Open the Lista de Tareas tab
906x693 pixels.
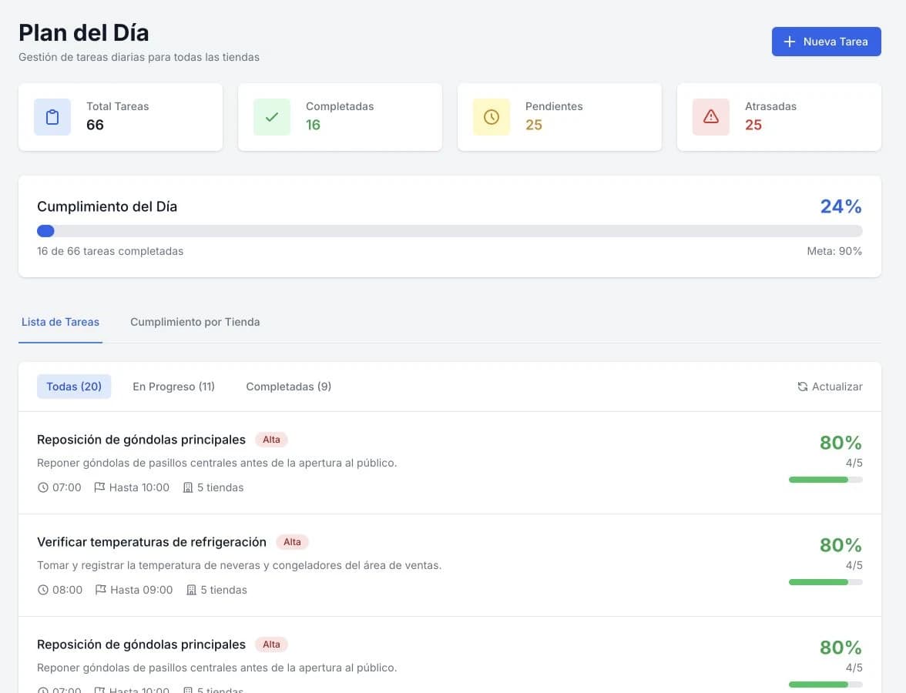(60, 322)
